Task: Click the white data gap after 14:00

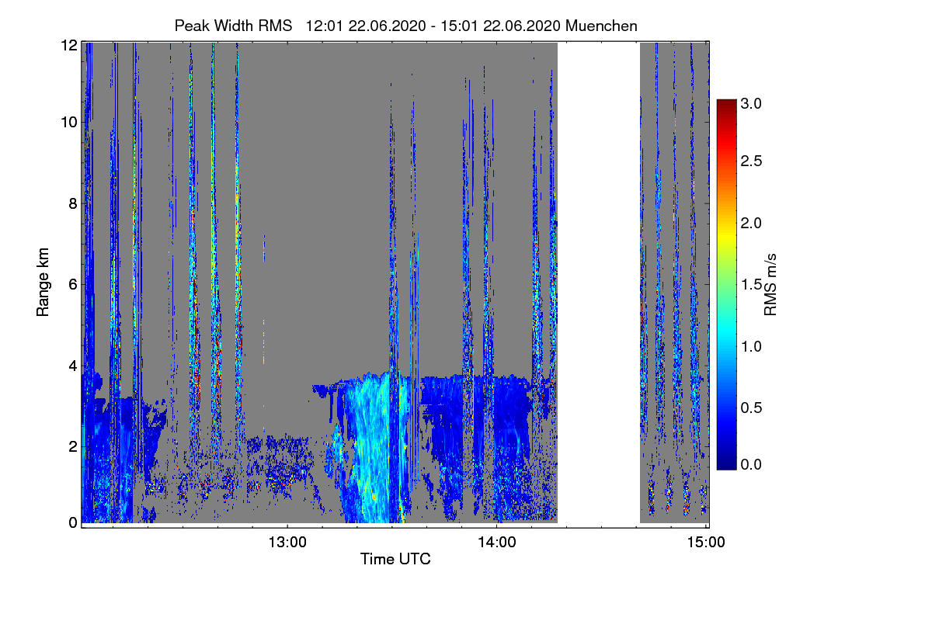Action: coord(598,283)
